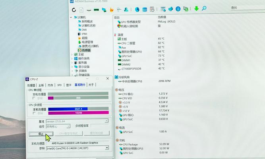Click the calendar with clock toolbar icon
Screen dimensions: 265x159
pyautogui.click(x=152, y=9)
